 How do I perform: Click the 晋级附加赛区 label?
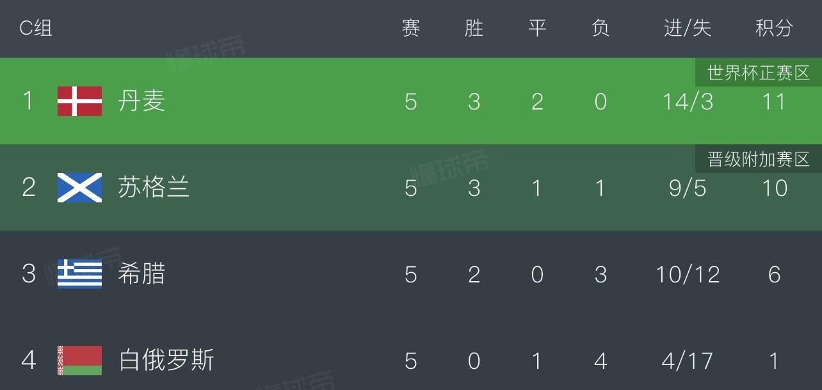pyautogui.click(x=759, y=159)
